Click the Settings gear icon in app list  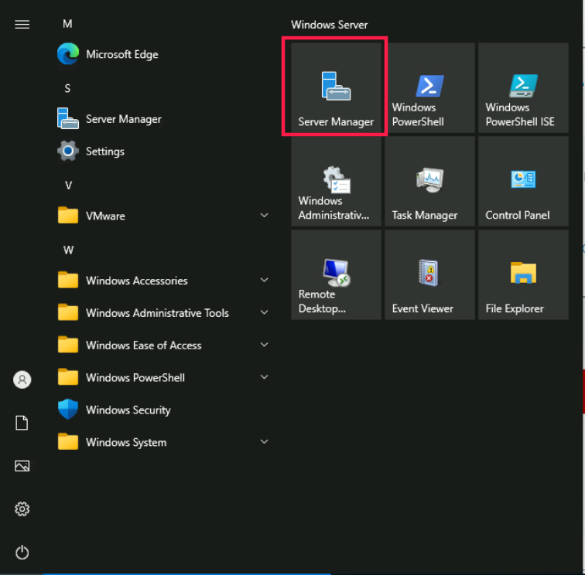coord(68,151)
